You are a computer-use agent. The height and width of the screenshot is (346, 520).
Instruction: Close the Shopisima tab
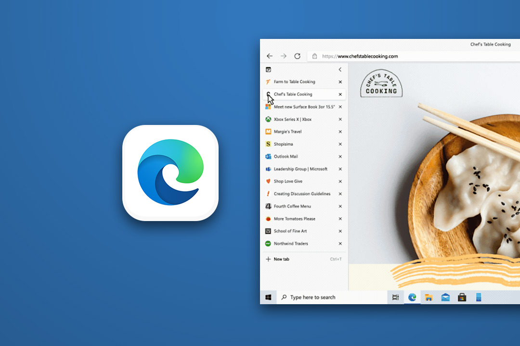point(340,144)
